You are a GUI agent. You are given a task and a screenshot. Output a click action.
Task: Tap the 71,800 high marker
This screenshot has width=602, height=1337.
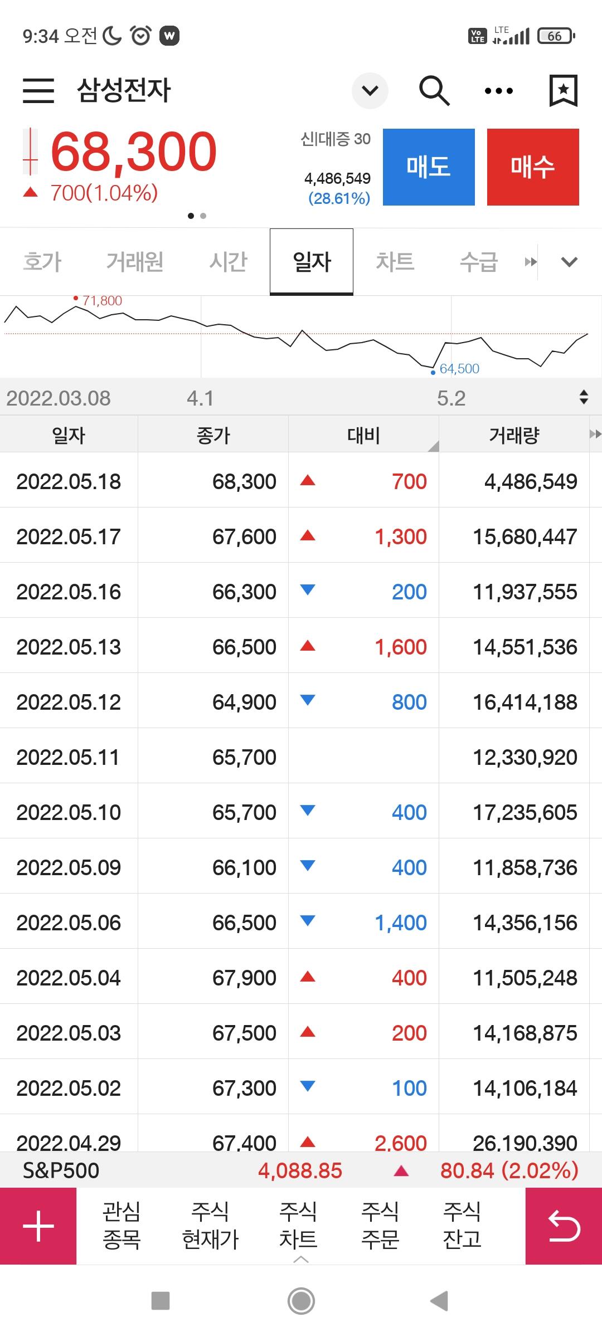98,300
